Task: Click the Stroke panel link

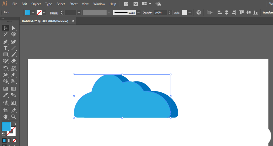Action: coord(54,13)
